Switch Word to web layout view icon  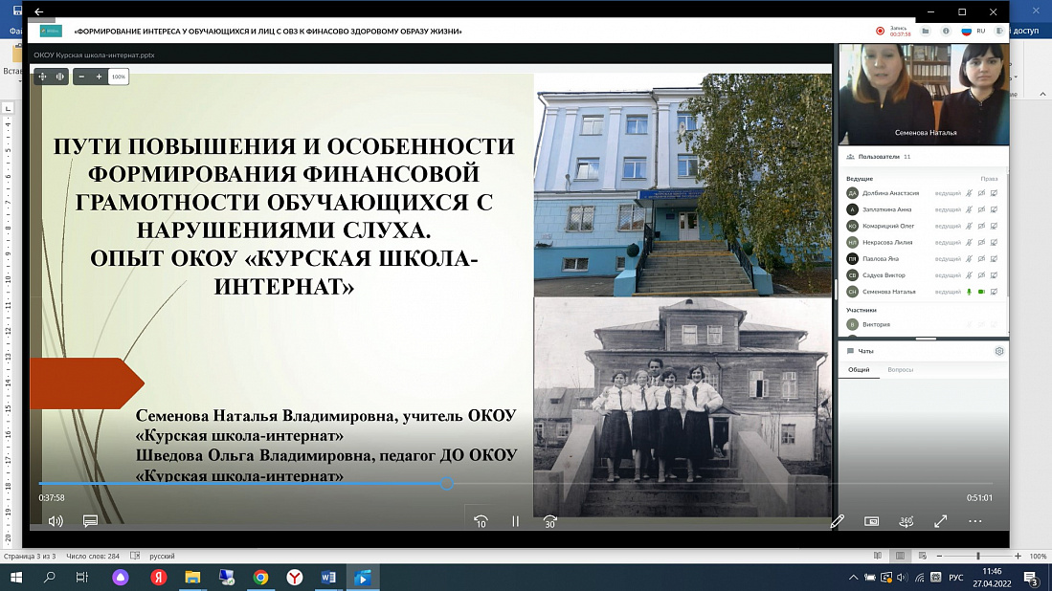pyautogui.click(x=923, y=557)
